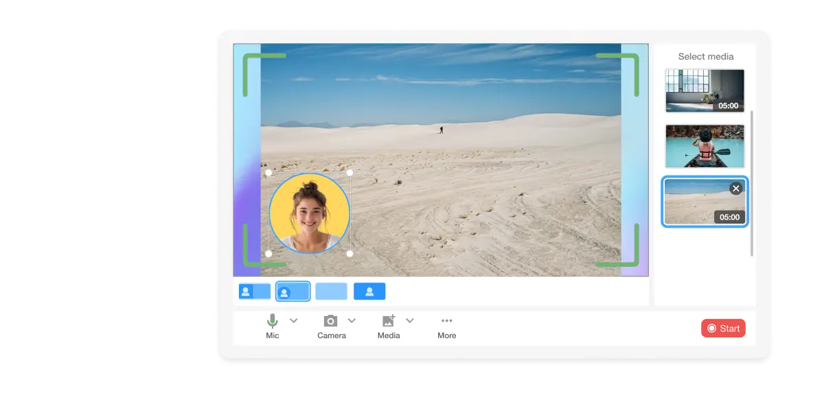Select the circular webcam preview overlay
824x395 pixels.
[x=309, y=214]
